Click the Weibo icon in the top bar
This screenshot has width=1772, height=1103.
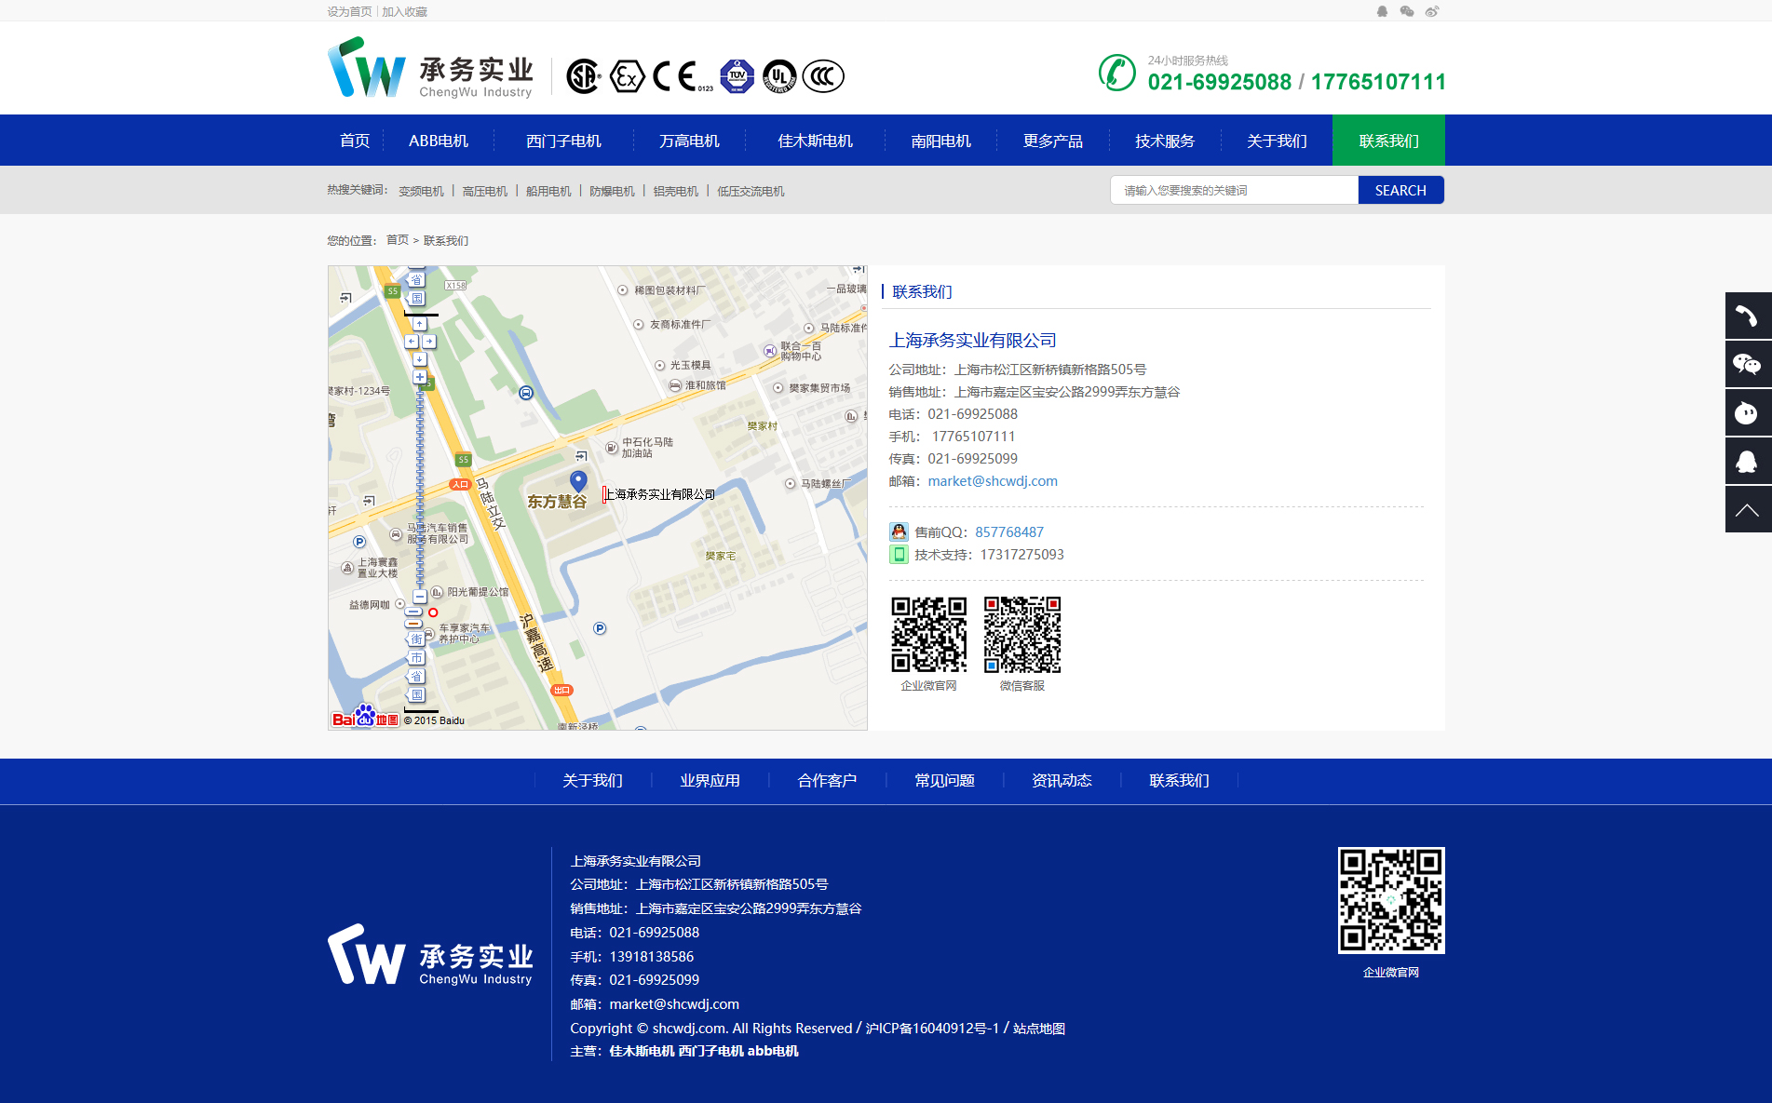(x=1432, y=11)
